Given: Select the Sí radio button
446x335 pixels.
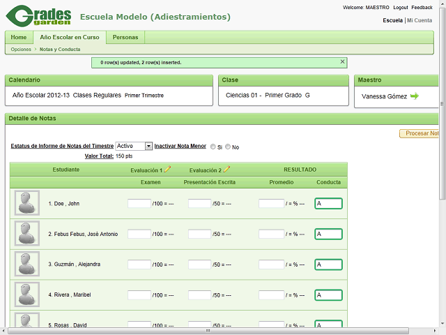Looking at the screenshot, I should click(x=213, y=147).
